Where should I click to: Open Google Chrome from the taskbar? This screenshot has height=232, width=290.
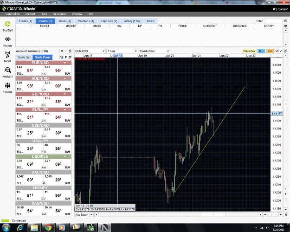tap(48, 227)
